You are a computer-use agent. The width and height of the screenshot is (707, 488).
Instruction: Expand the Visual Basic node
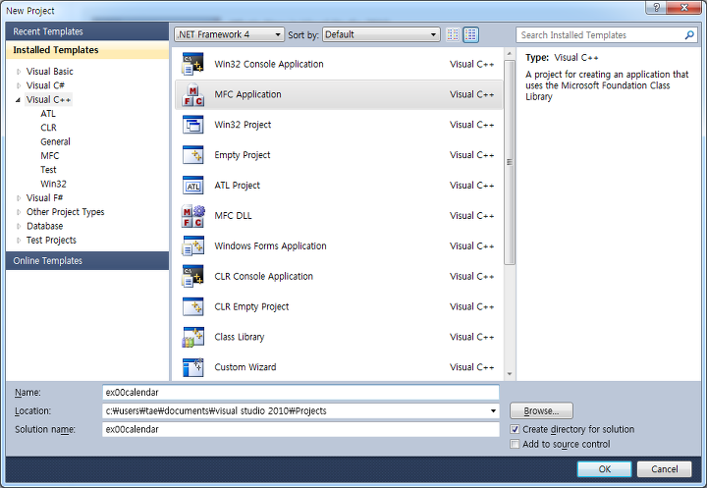point(19,72)
